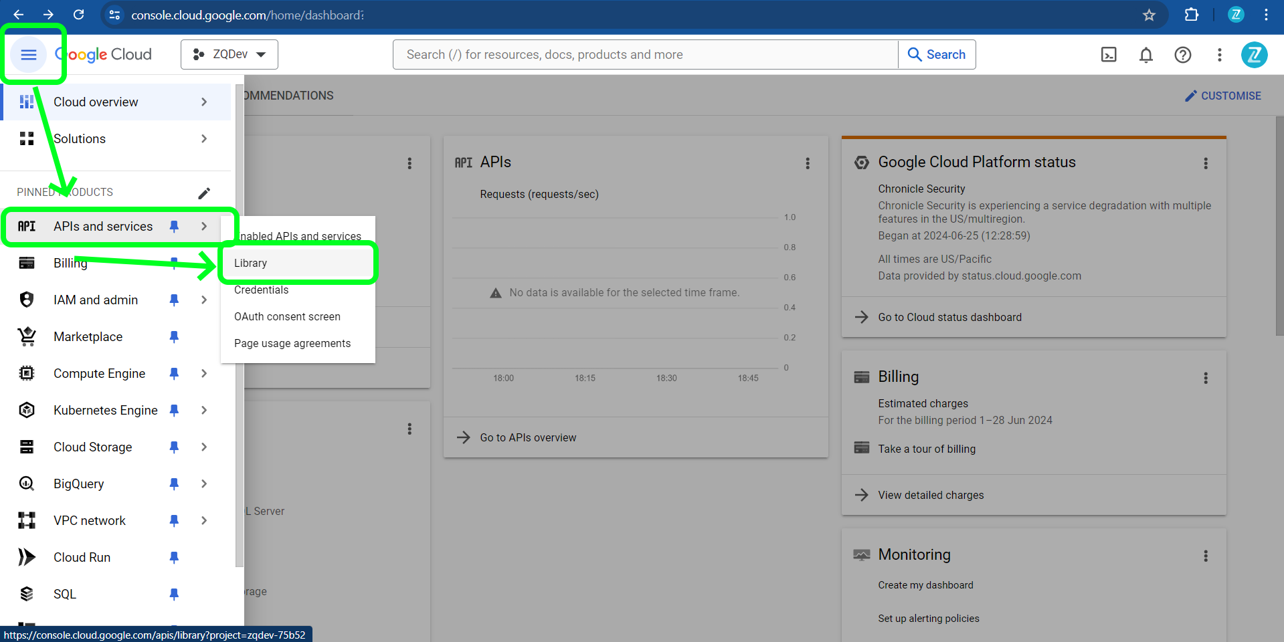
Task: Focus the resource search field
Action: (x=646, y=54)
